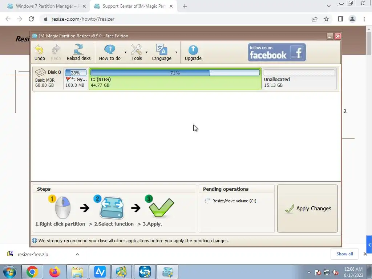Click the 28% usage bar
This screenshot has height=279, width=372.
coord(76,73)
